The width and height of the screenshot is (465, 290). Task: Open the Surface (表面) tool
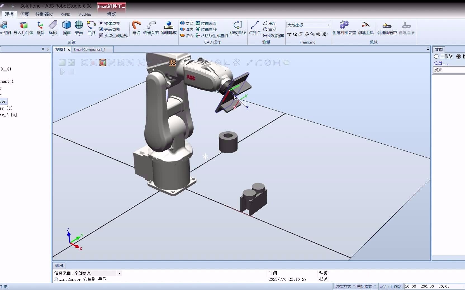tap(79, 28)
